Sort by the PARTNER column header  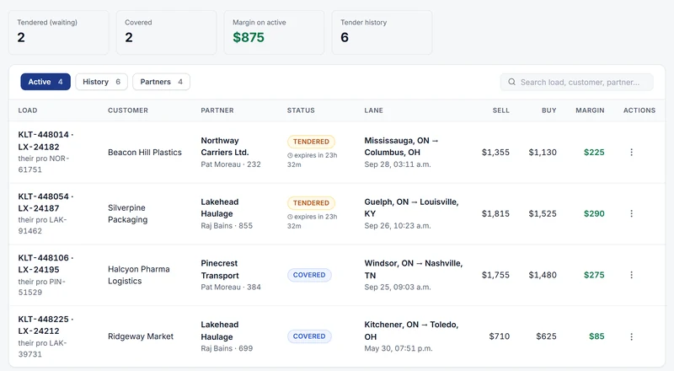coord(217,110)
